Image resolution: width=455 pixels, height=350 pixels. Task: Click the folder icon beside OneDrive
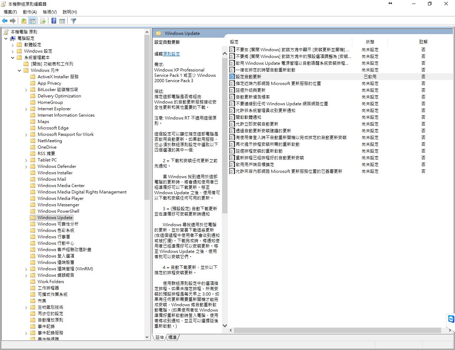(33, 147)
